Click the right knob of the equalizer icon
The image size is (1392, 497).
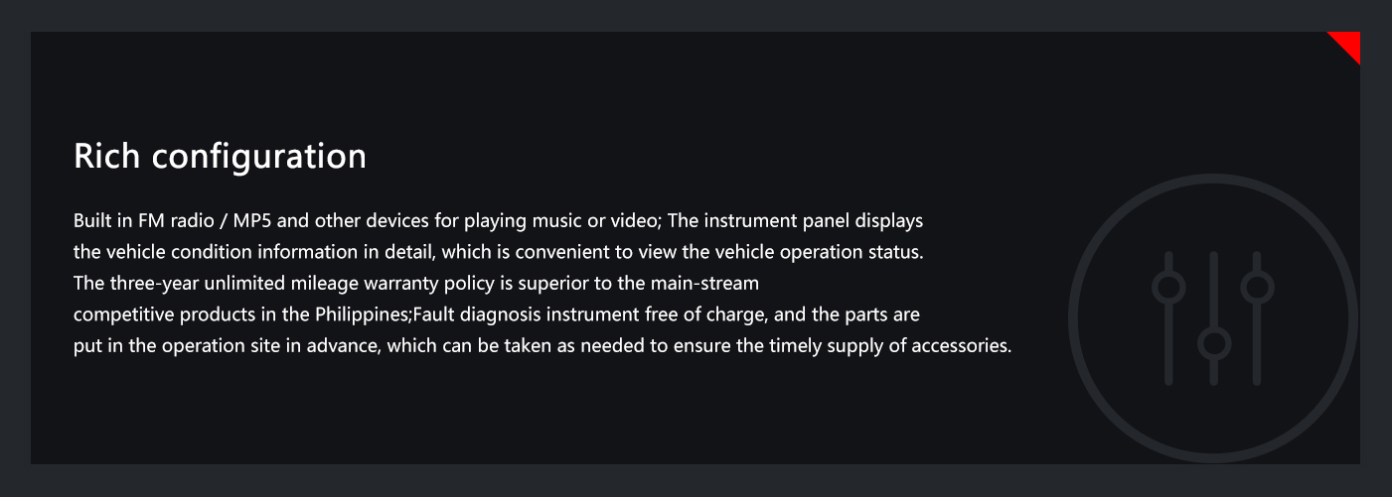pyautogui.click(x=1257, y=288)
